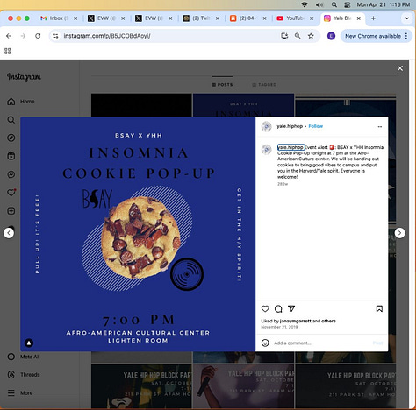Go to previous post arrow
The width and height of the screenshot is (416, 410).
click(9, 233)
